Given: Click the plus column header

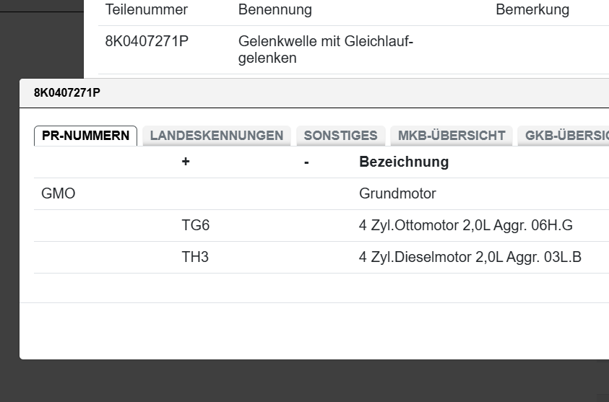Looking at the screenshot, I should point(186,162).
